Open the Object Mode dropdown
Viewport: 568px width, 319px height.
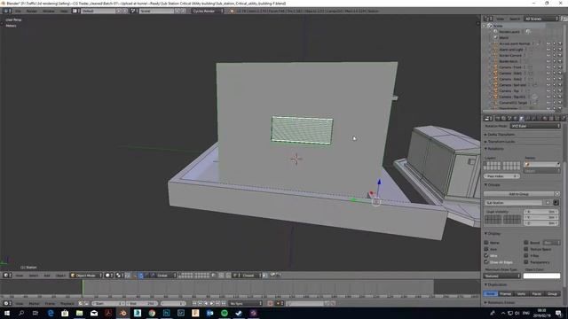pyautogui.click(x=86, y=276)
